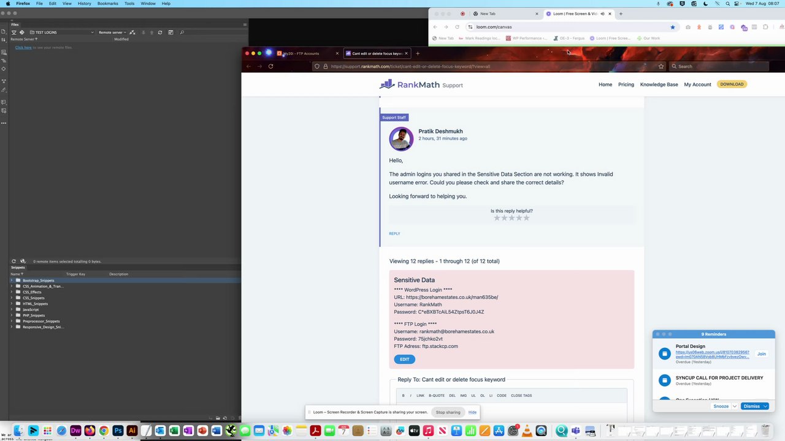Click the get files down-arrow icon
Viewport: 785px width, 441px height.
143,32
